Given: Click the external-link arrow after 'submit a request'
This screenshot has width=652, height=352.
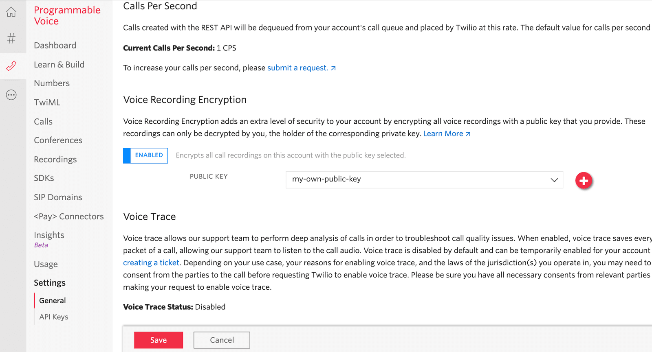Looking at the screenshot, I should click(x=333, y=68).
